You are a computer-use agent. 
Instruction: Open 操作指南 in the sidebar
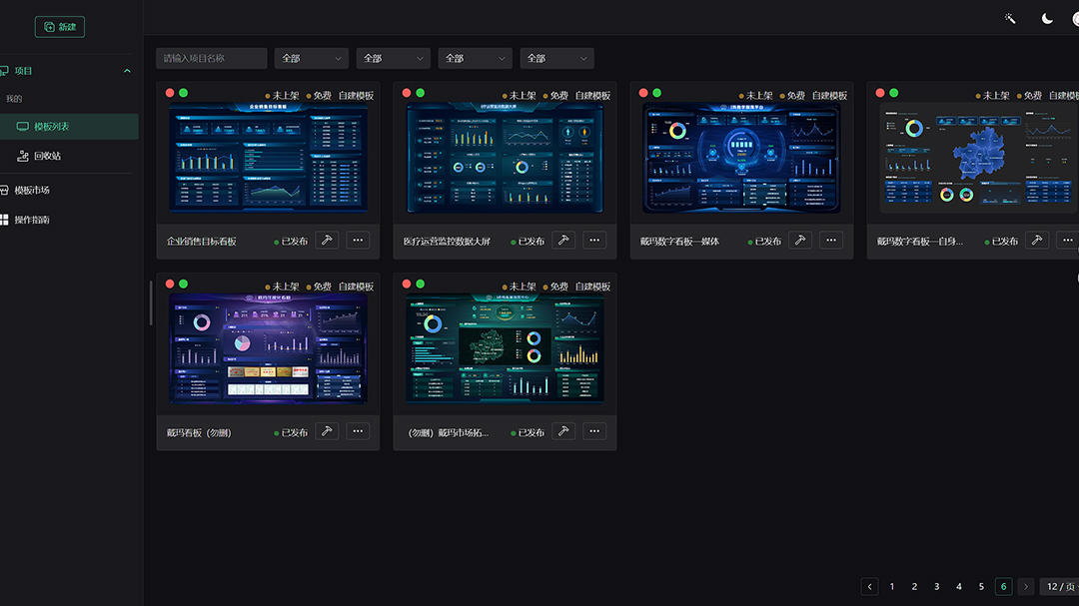click(x=32, y=220)
